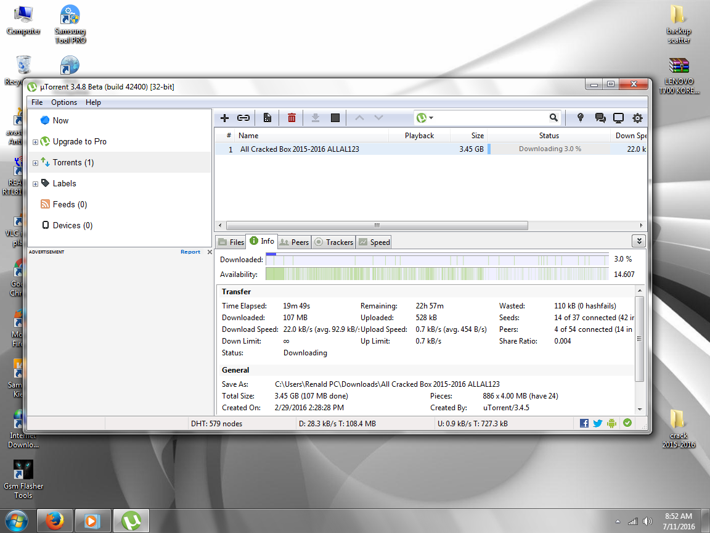
Task: Click the Remote monitor icon in toolbar
Action: 618,118
